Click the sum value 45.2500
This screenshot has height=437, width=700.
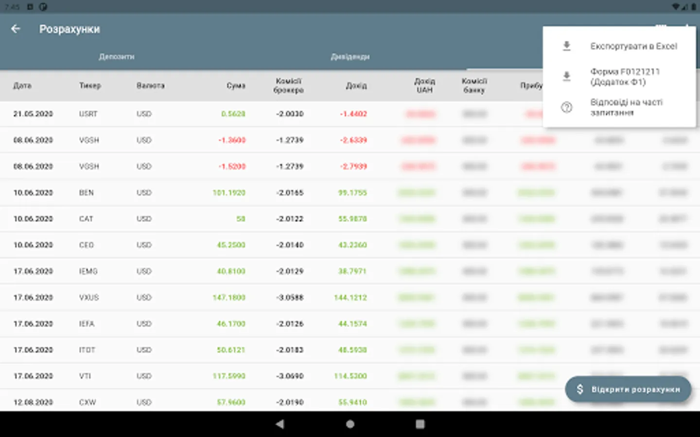pos(231,245)
